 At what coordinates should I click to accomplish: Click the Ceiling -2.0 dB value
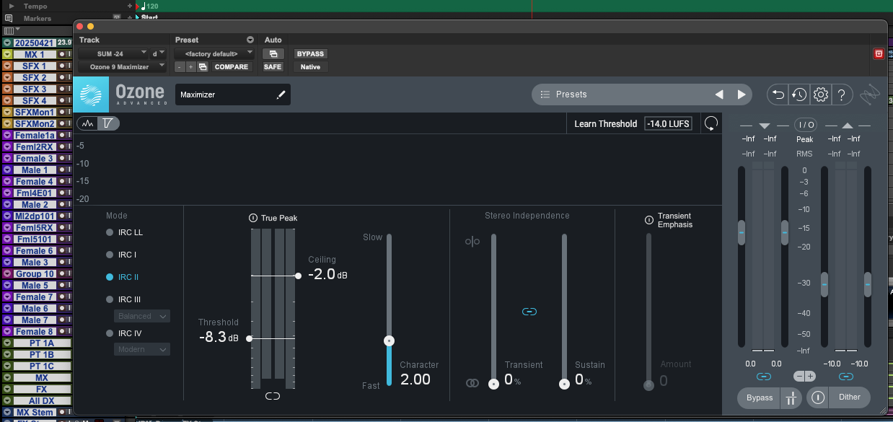tap(328, 275)
